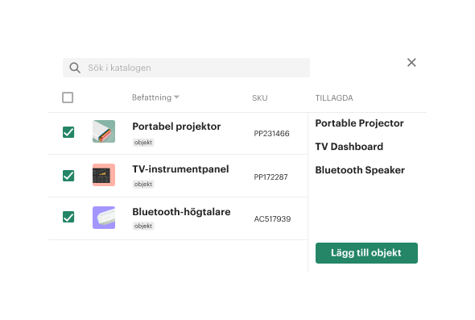Toggle the select-all checkbox in header

point(68,98)
